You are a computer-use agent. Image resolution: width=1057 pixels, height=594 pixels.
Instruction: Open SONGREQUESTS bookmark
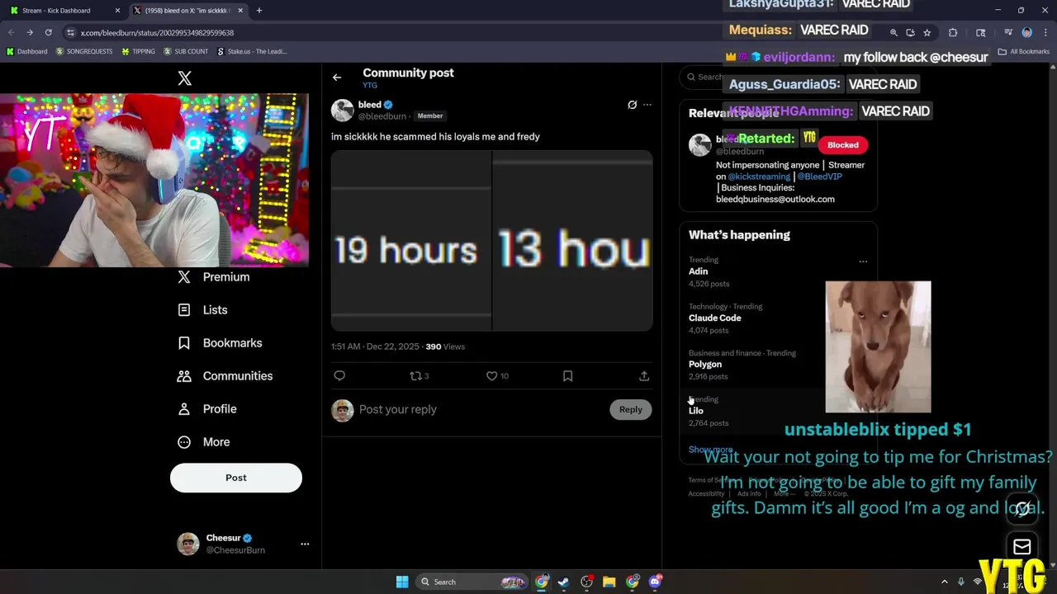83,51
